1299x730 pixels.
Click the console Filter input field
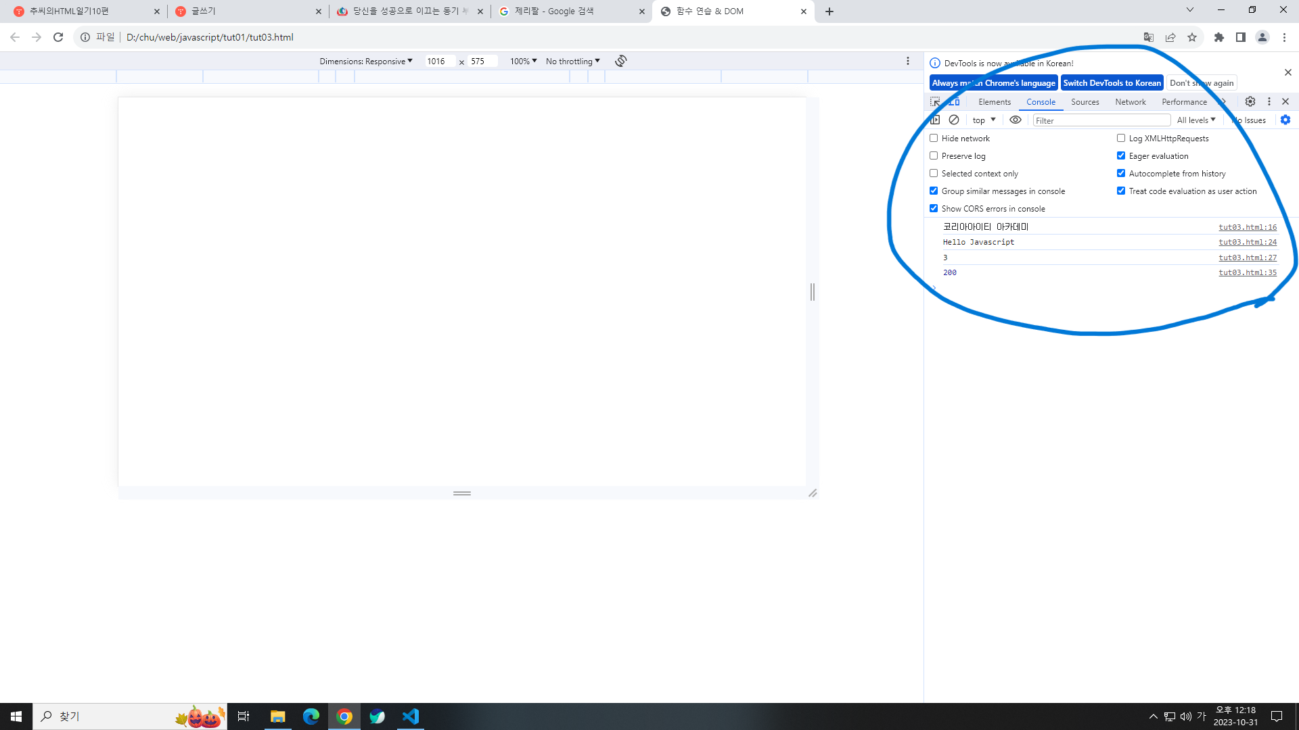1101,120
